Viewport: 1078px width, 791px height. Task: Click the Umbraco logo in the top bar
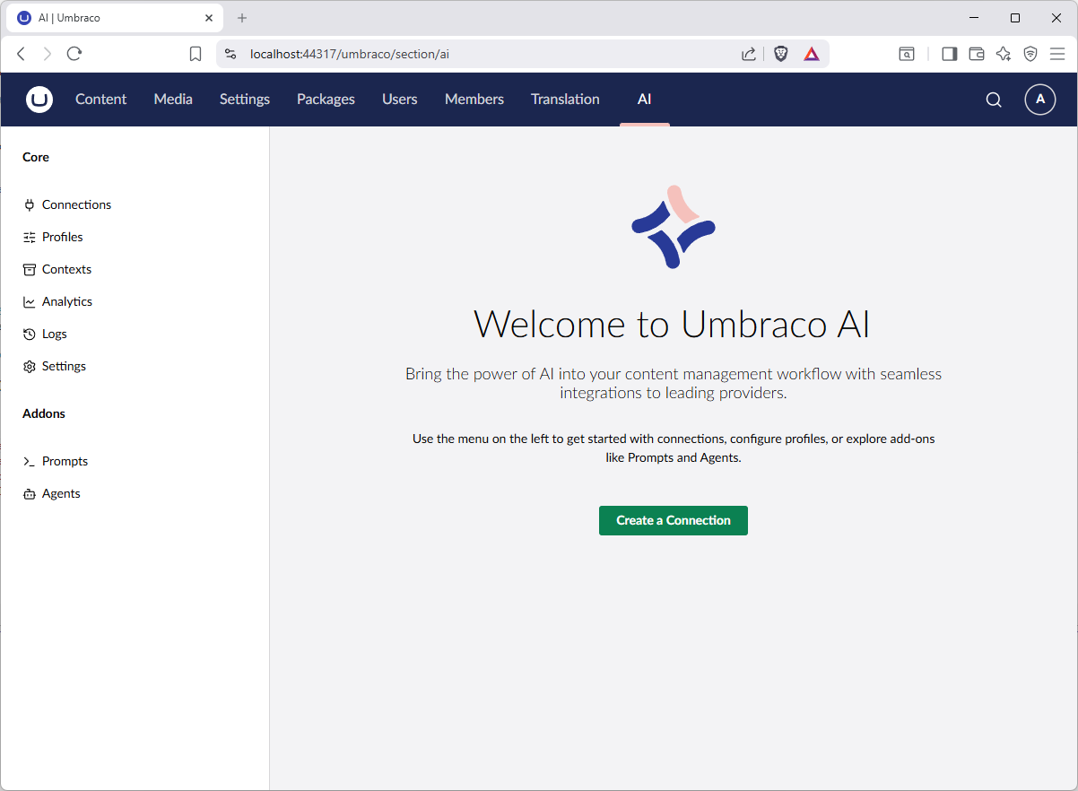(x=39, y=100)
